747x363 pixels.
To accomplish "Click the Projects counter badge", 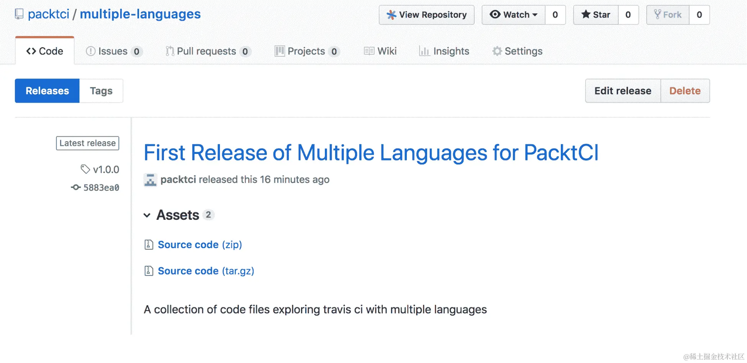I will (x=334, y=52).
